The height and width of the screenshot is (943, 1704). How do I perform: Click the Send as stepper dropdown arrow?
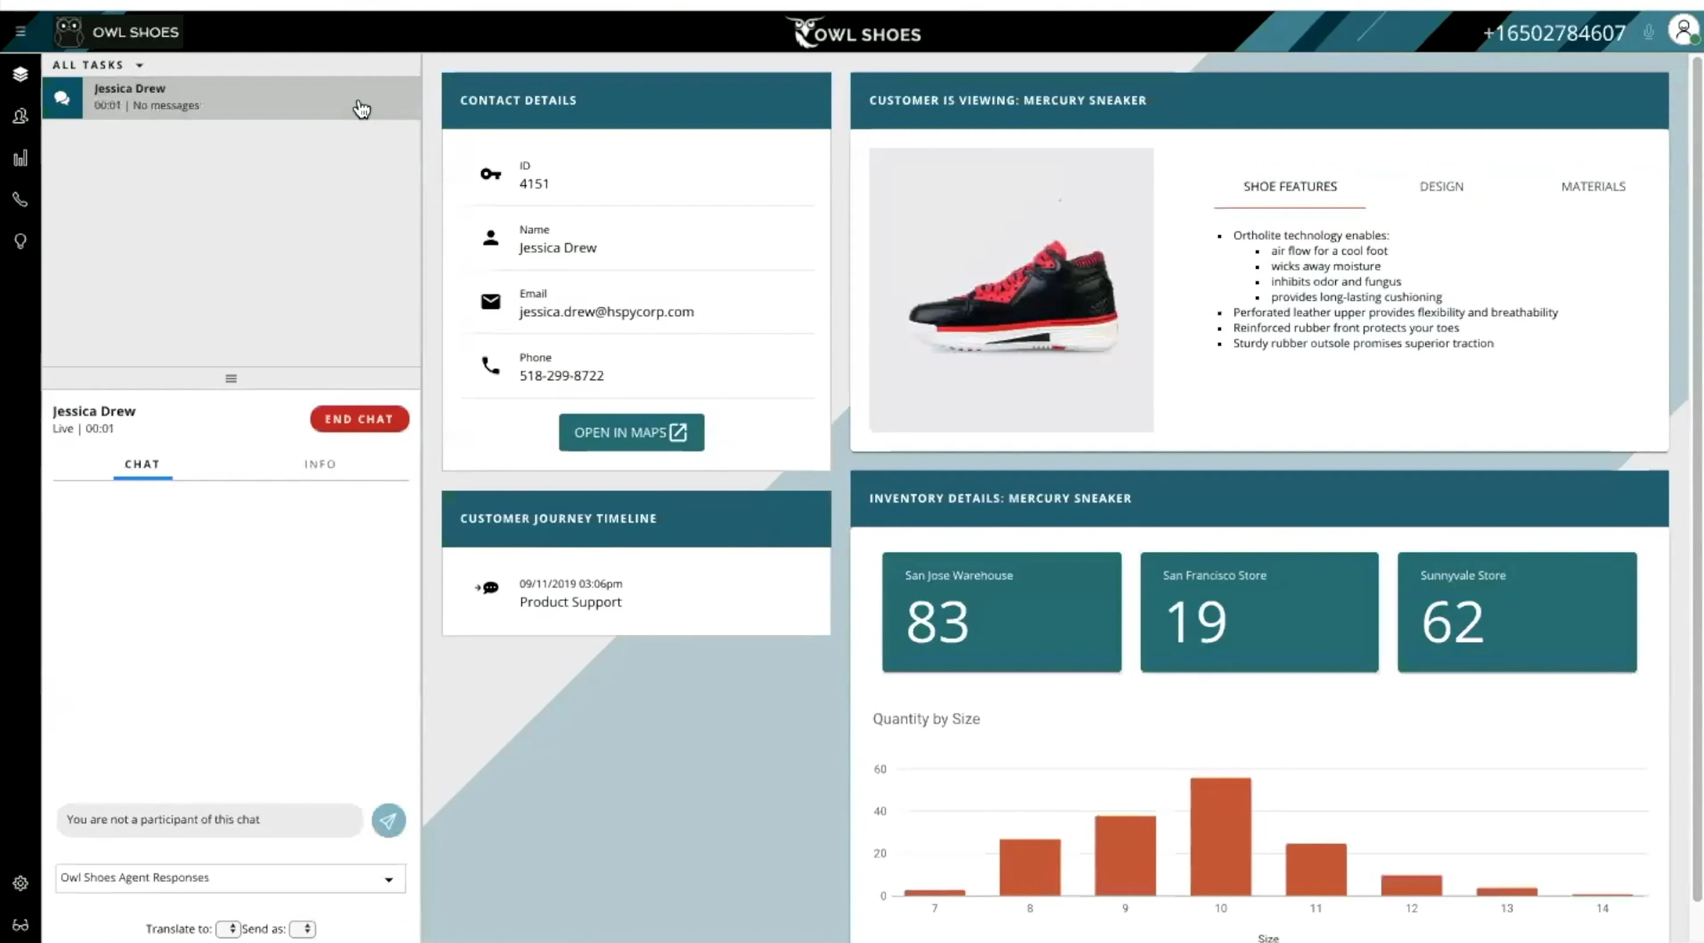[304, 928]
